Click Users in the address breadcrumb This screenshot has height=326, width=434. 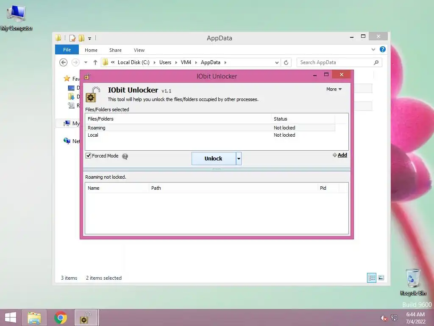[x=165, y=62]
